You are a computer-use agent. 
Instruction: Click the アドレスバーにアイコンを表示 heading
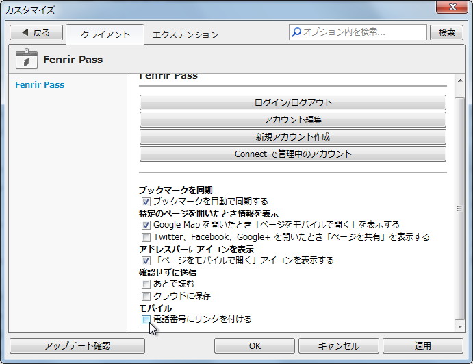point(196,250)
